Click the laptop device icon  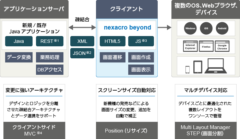click(x=216, y=66)
